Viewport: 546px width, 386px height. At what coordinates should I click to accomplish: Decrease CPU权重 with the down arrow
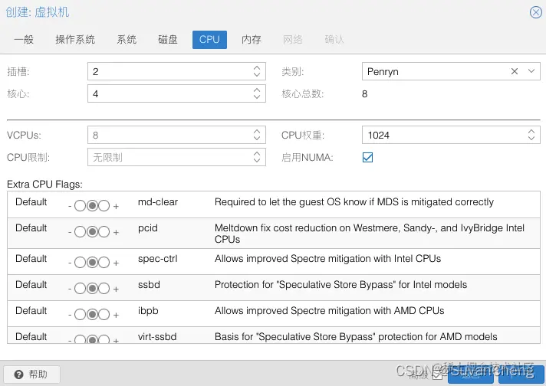(531, 138)
